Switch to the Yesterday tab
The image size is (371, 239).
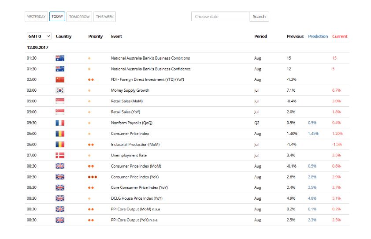click(36, 17)
